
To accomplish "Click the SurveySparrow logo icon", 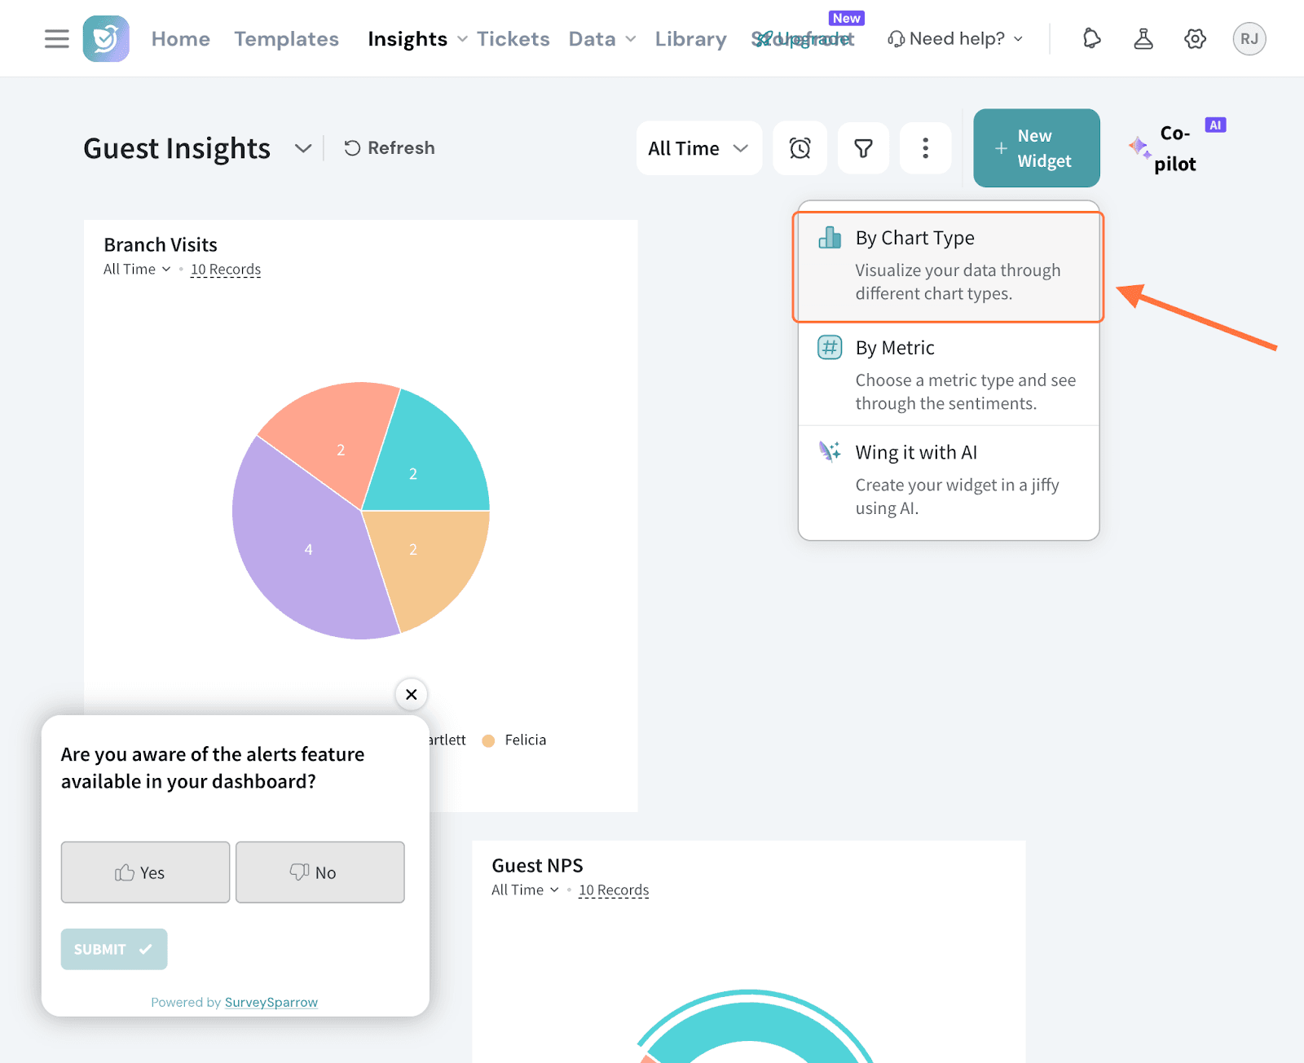I will (106, 38).
